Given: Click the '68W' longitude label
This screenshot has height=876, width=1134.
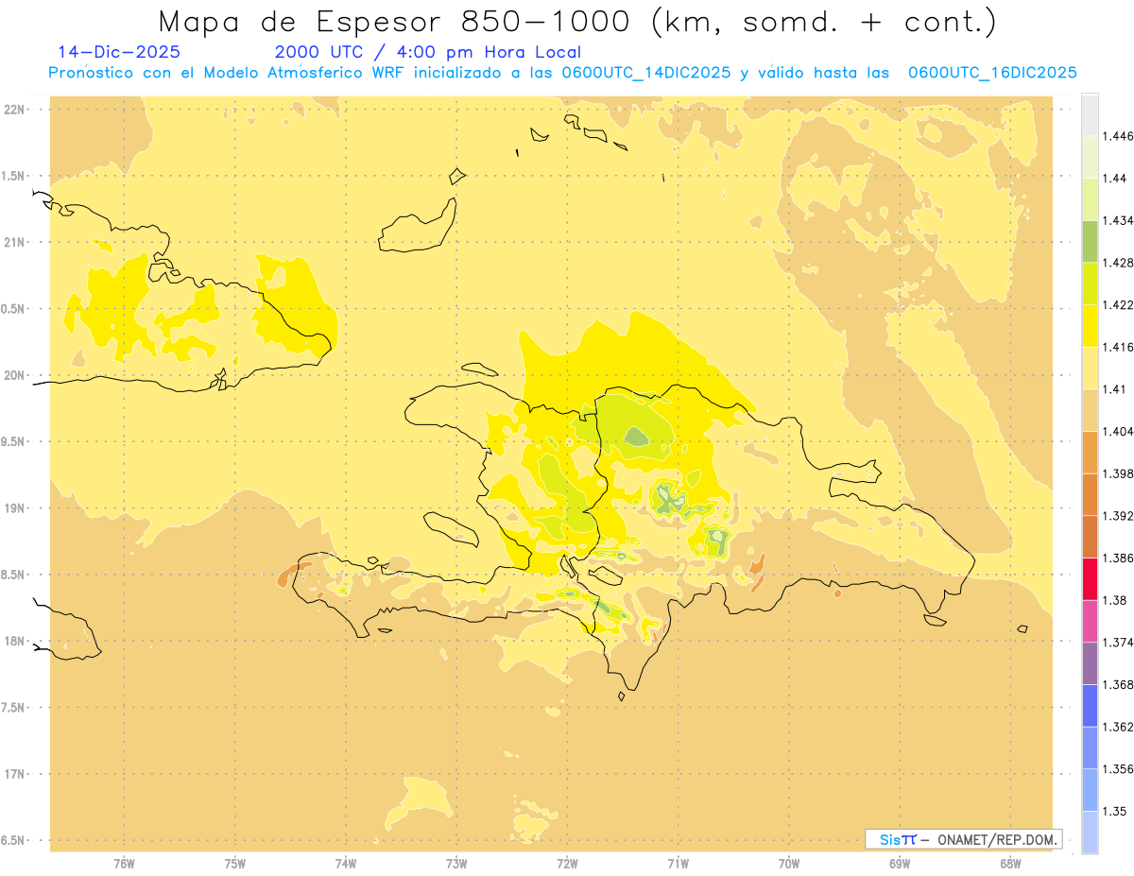Looking at the screenshot, I should coord(1010,864).
